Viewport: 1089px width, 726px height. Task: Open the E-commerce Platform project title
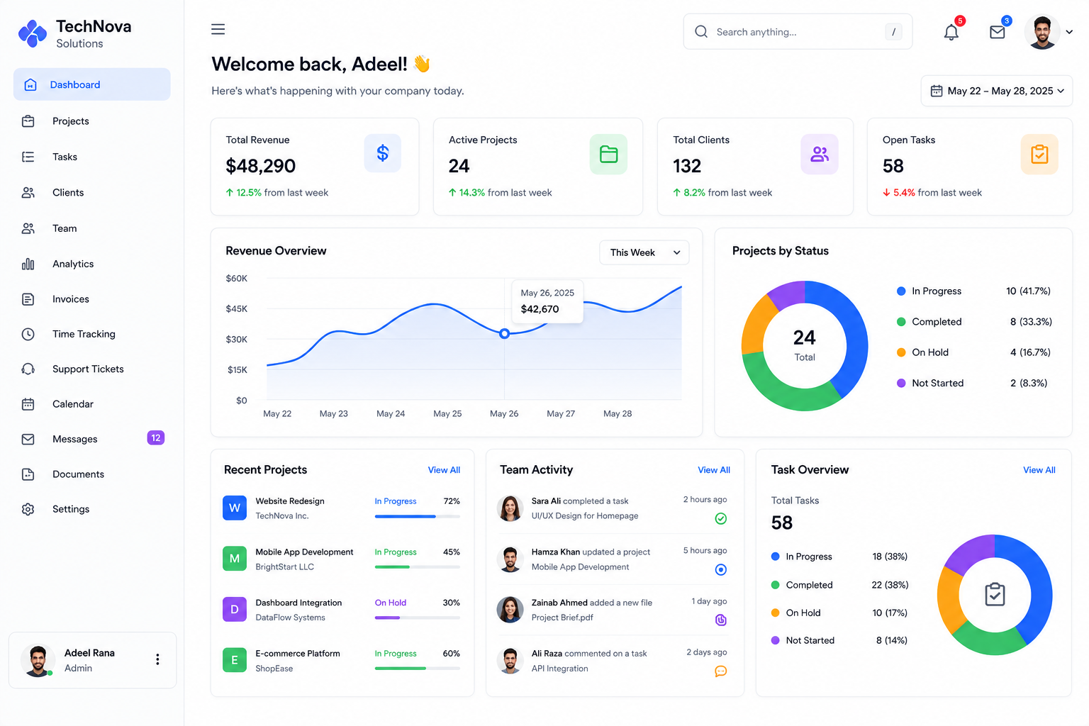[298, 654]
